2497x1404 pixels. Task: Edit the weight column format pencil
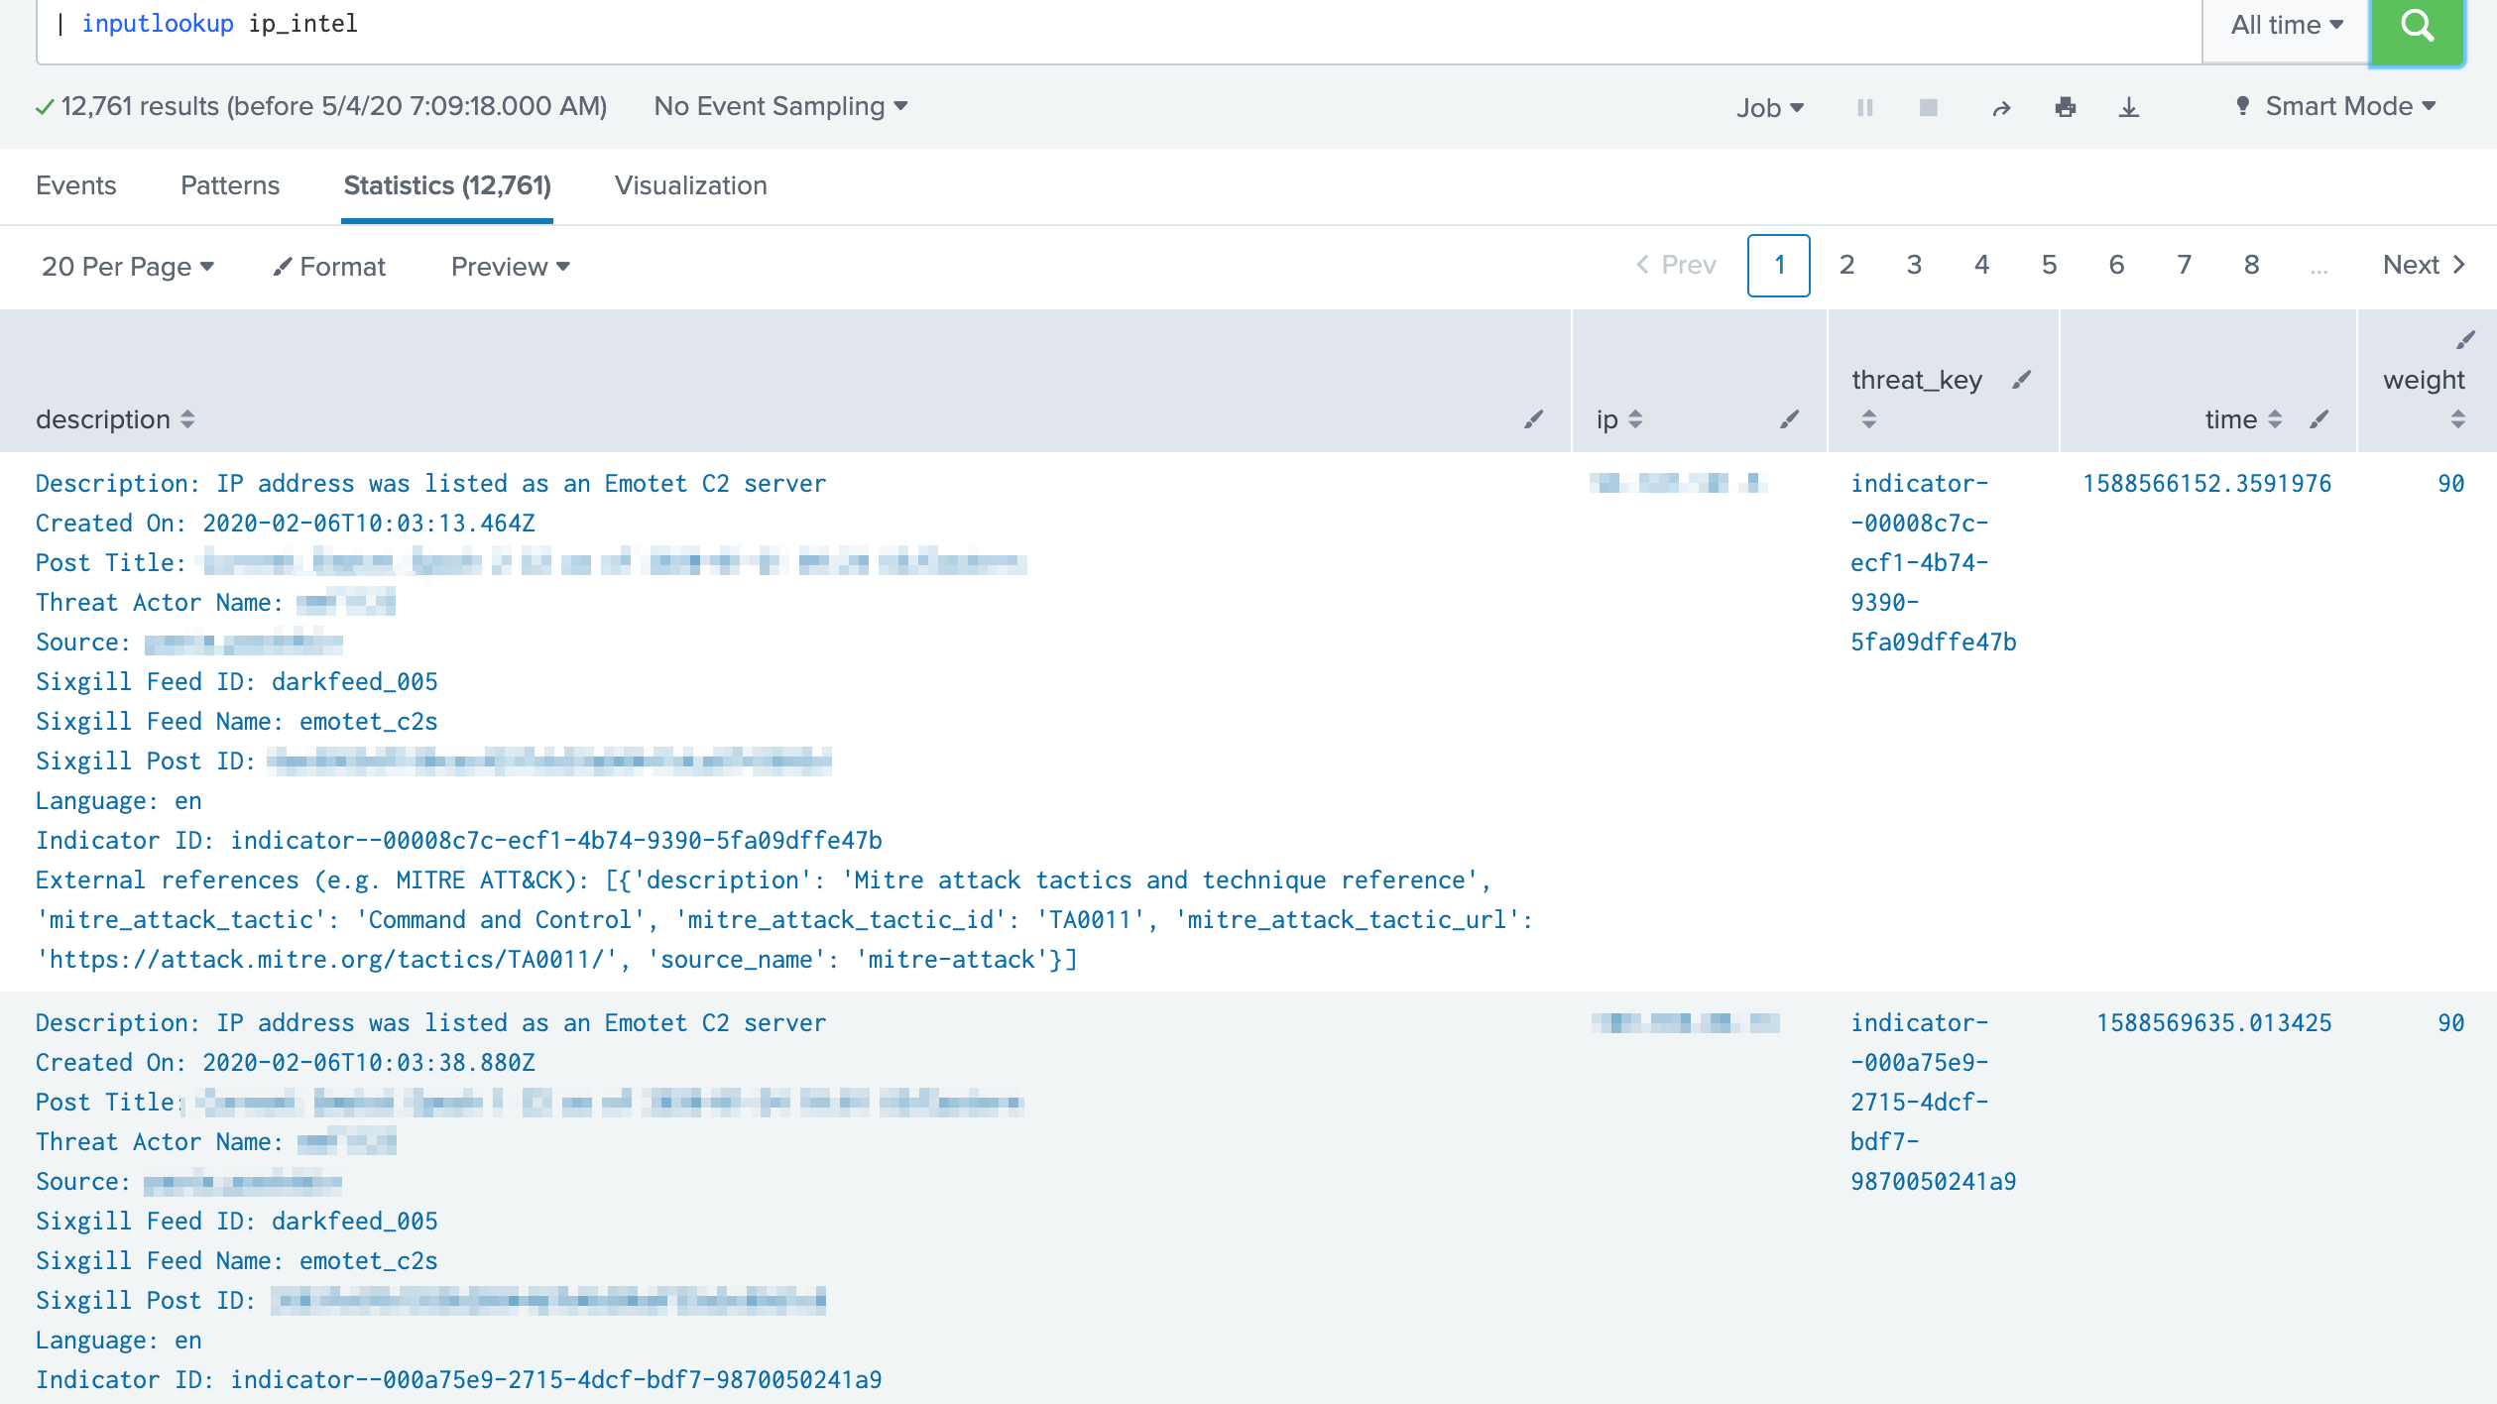point(2466,340)
